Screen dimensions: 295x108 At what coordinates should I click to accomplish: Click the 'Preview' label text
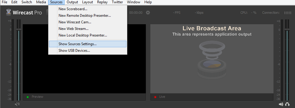(x=37, y=97)
